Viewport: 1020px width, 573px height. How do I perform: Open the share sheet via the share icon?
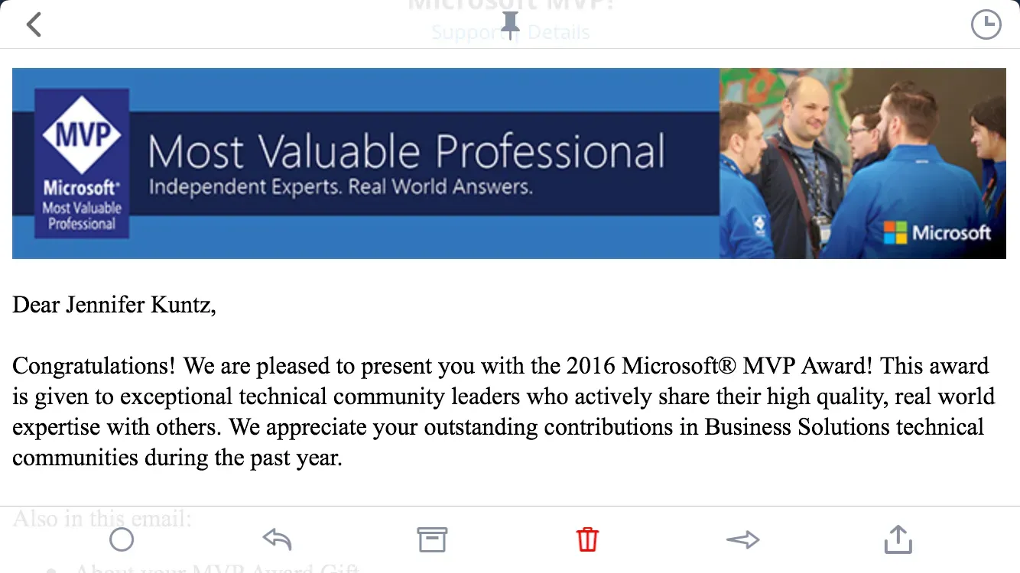click(898, 540)
